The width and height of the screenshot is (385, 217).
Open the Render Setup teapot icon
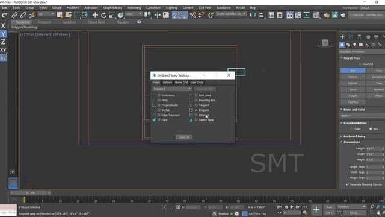point(326,15)
